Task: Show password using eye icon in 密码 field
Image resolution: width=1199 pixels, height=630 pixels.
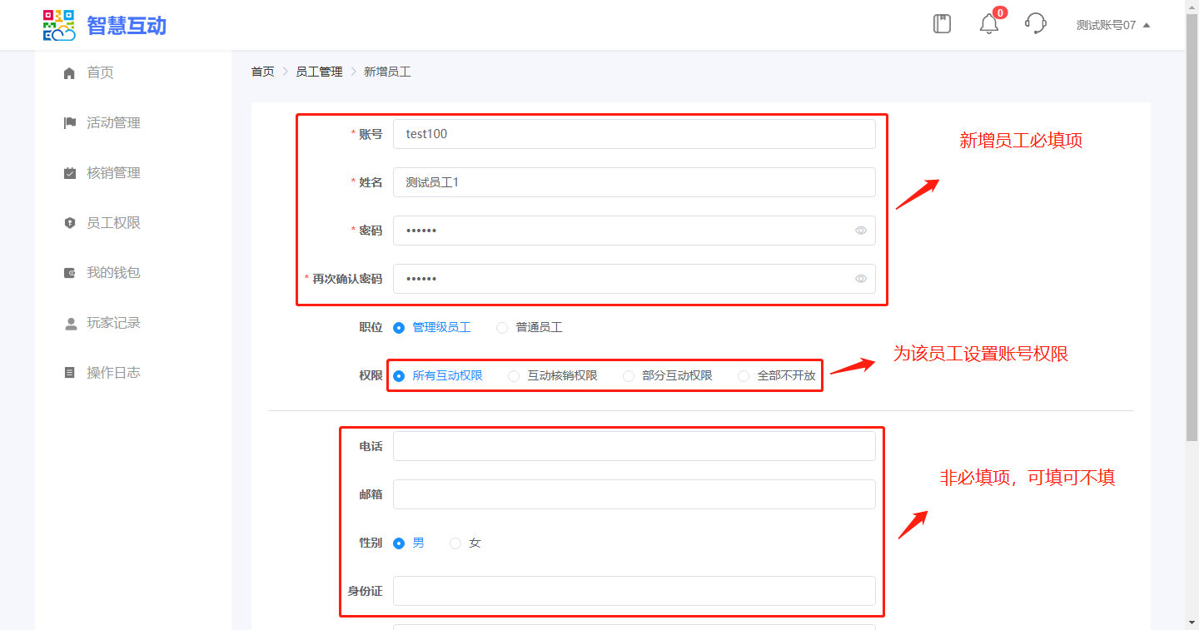Action: click(x=861, y=231)
